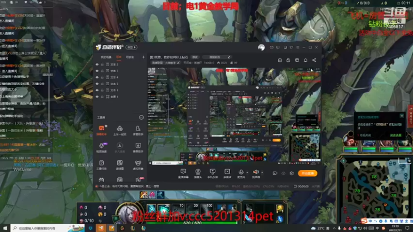Select the 全屏 1 source row
The image size is (413, 232).
pos(120,97)
